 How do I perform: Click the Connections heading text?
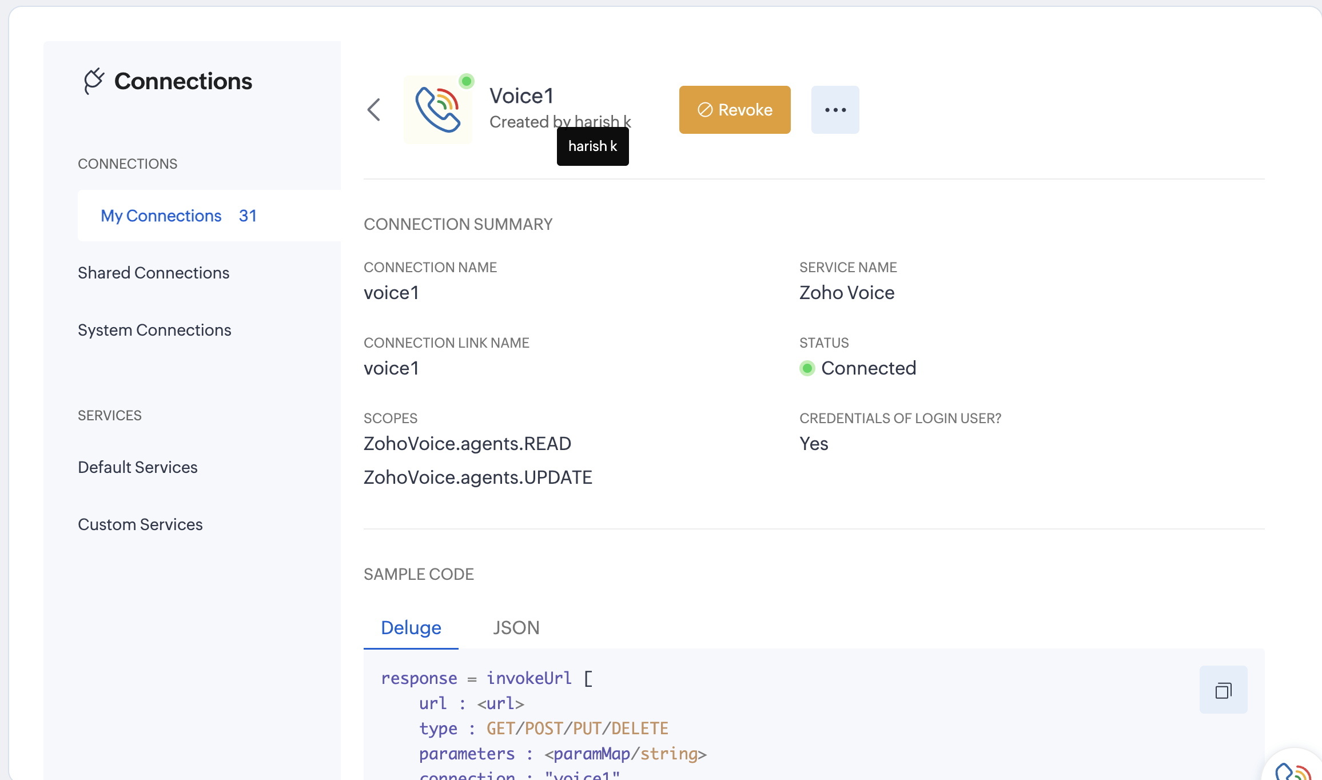tap(183, 81)
